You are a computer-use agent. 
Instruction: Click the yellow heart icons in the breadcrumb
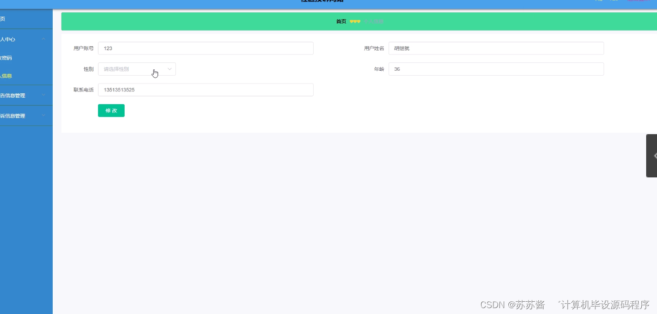point(355,21)
